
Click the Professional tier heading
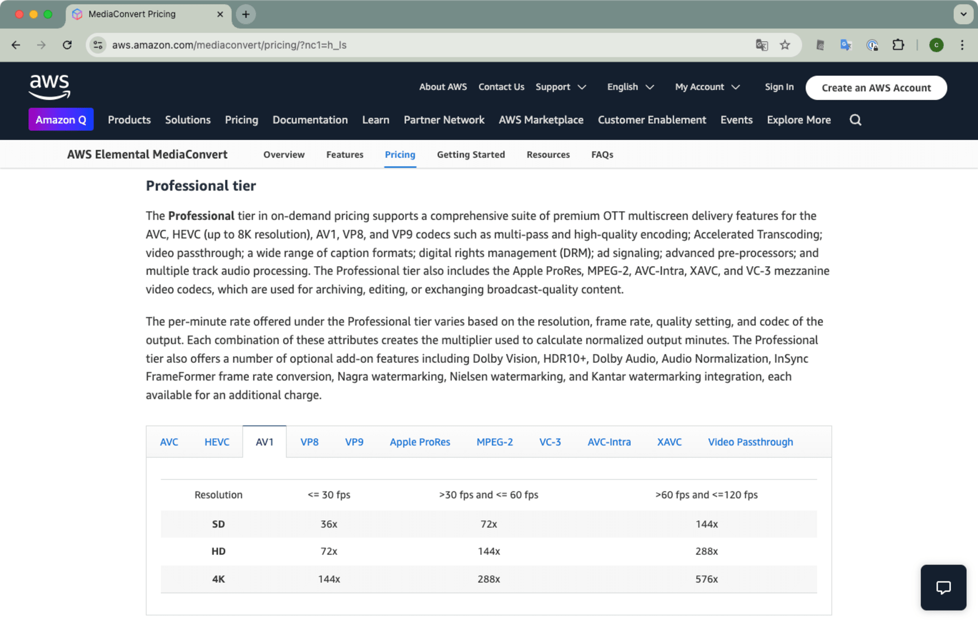click(201, 186)
